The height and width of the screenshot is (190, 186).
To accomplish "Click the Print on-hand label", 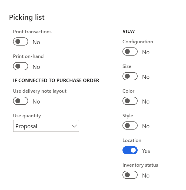I will 28,56.
